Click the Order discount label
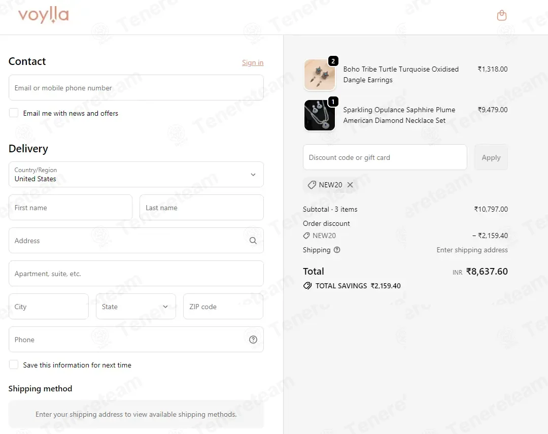 pyautogui.click(x=326, y=223)
